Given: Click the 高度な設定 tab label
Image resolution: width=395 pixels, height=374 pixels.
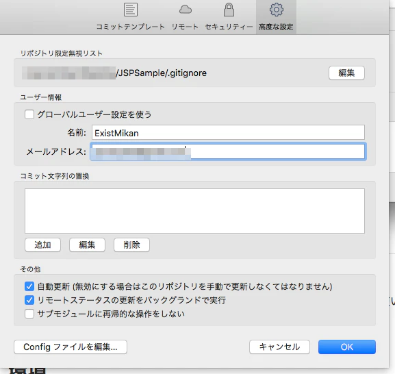Looking at the screenshot, I should (x=276, y=27).
